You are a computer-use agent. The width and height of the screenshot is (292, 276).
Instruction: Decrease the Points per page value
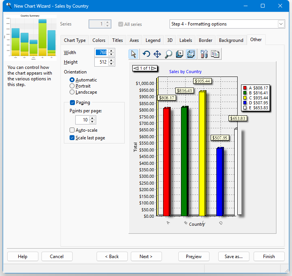(92, 122)
